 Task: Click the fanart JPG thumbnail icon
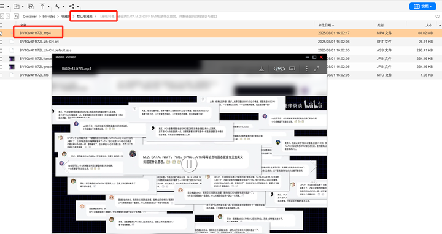12,59
